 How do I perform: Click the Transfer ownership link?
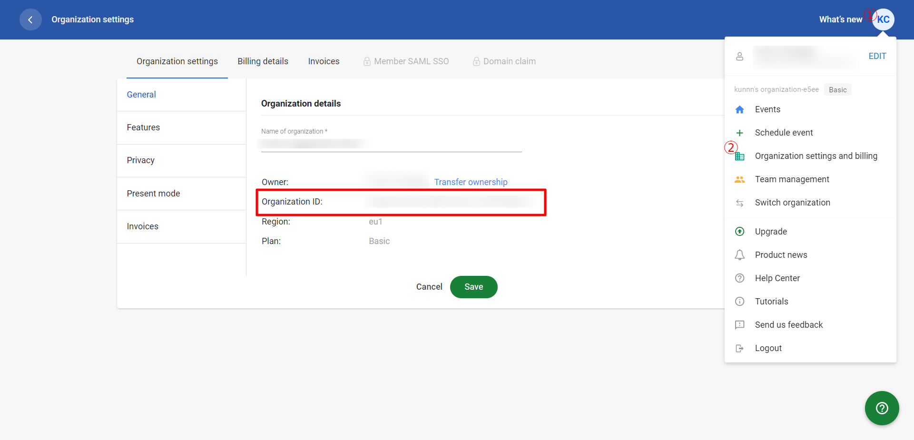coord(471,182)
